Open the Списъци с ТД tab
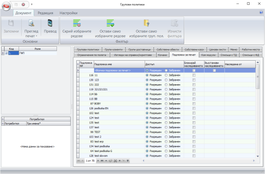Screen dimensions: 265x174 point(228,55)
